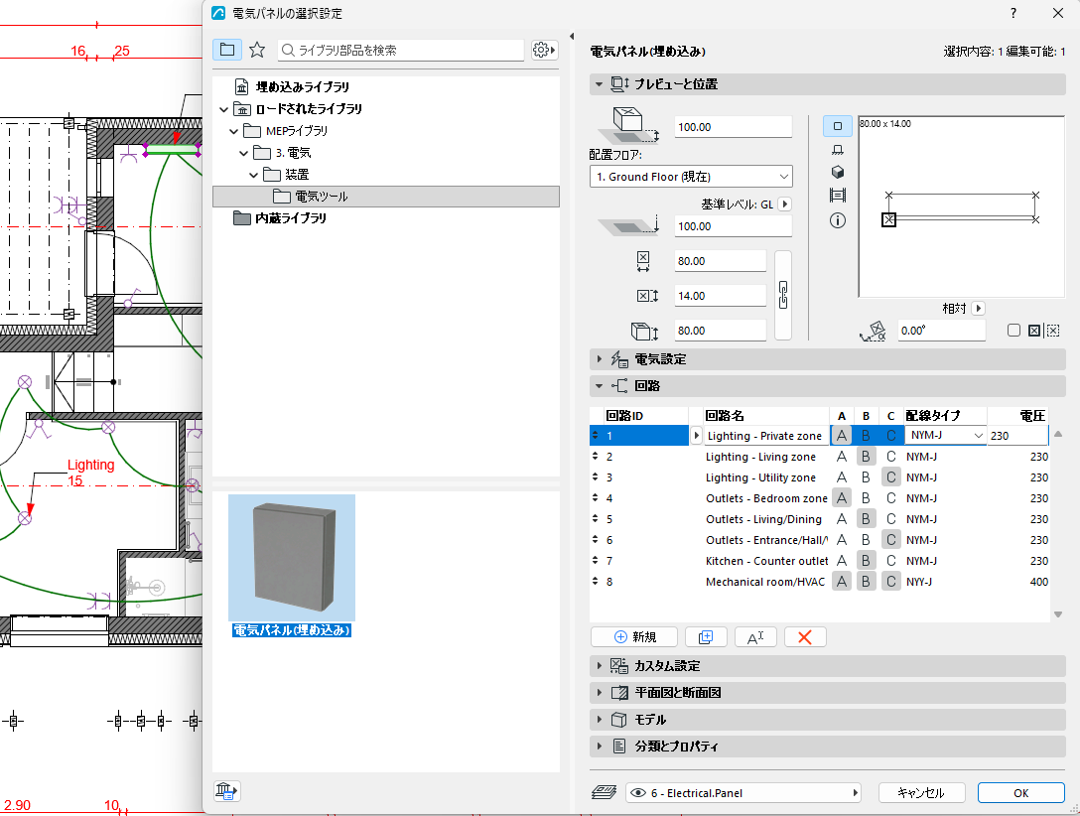Duplicate circuit icon button
The width and height of the screenshot is (1080, 816).
[706, 637]
